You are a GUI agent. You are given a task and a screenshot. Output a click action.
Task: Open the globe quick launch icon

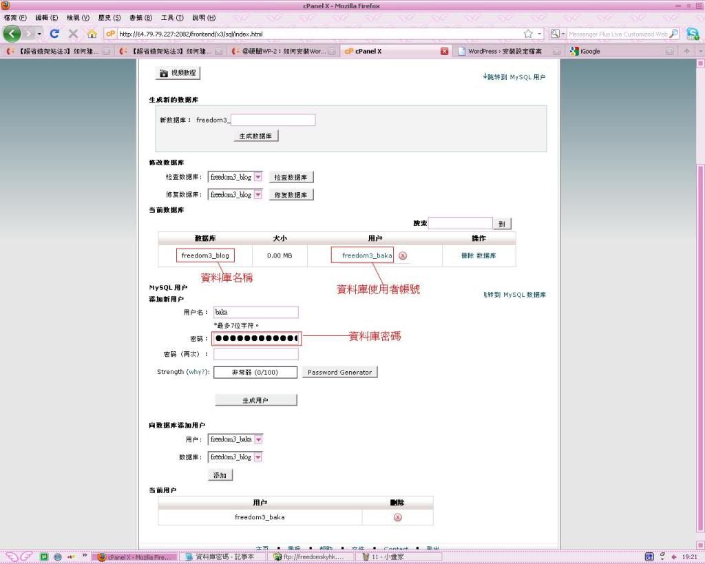58,557
